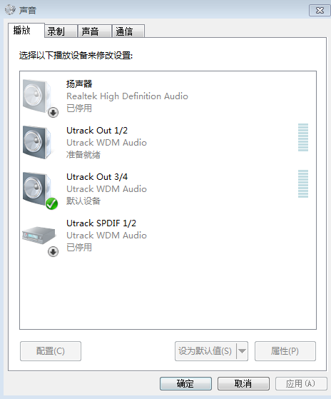This screenshot has width=331, height=399.
Task: Click the 取消 button
Action: (x=243, y=383)
